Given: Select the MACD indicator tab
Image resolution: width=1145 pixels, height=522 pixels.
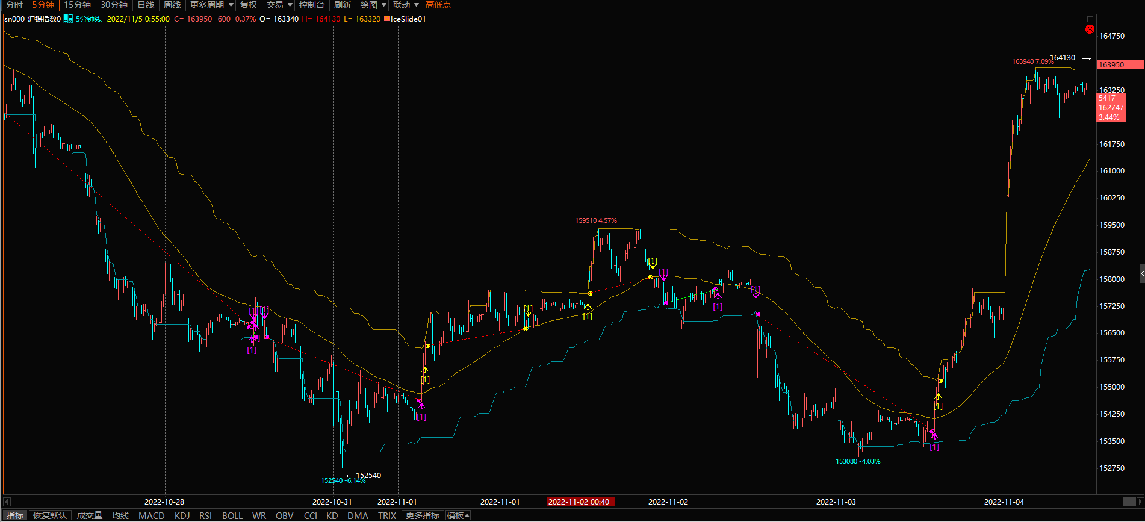Looking at the screenshot, I should (151, 515).
